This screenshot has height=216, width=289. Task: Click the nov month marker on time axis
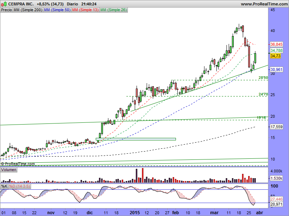pos(51,213)
